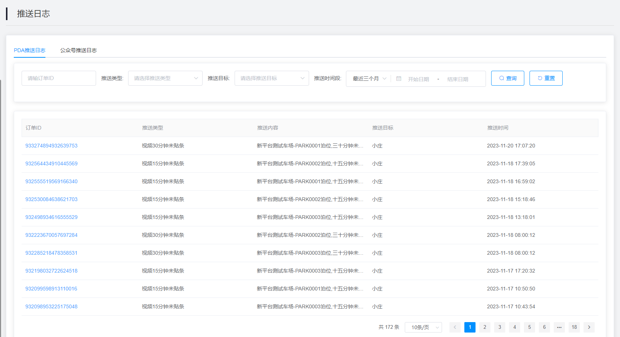
Task: Click the 结束日期 end date field
Action: [x=458, y=79]
